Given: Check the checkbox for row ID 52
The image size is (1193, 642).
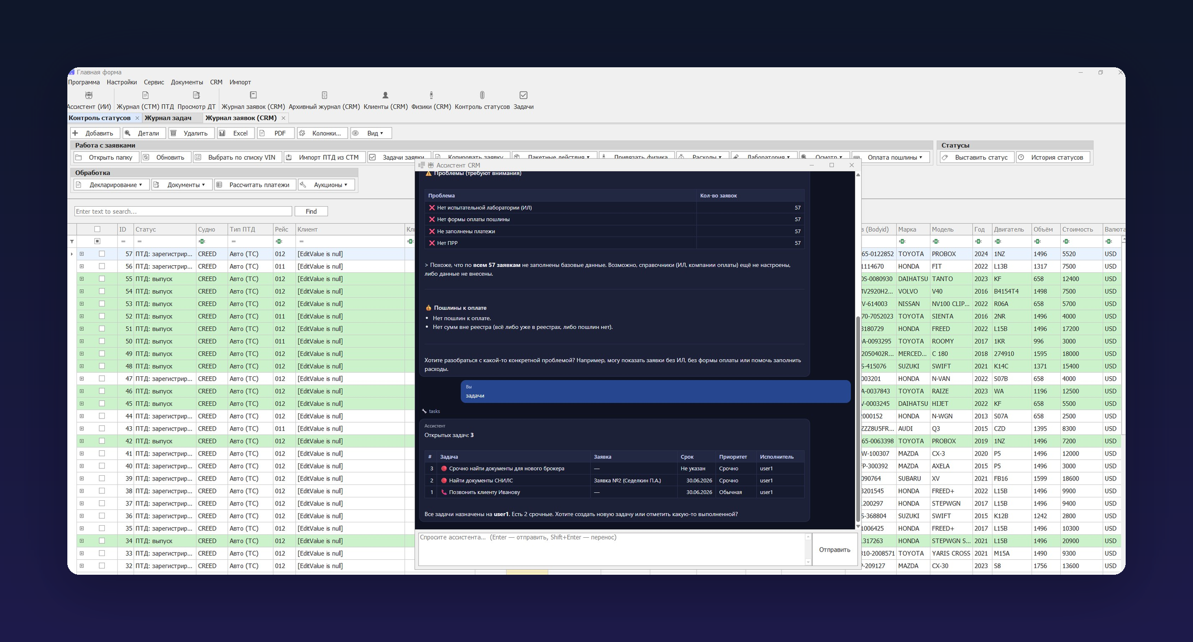Looking at the screenshot, I should tap(102, 316).
